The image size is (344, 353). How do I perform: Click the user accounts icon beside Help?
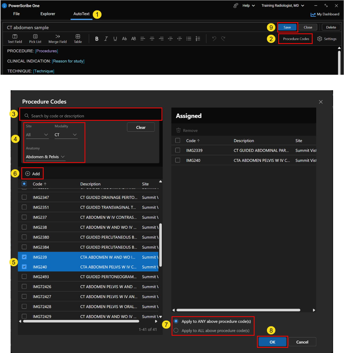(236, 5)
